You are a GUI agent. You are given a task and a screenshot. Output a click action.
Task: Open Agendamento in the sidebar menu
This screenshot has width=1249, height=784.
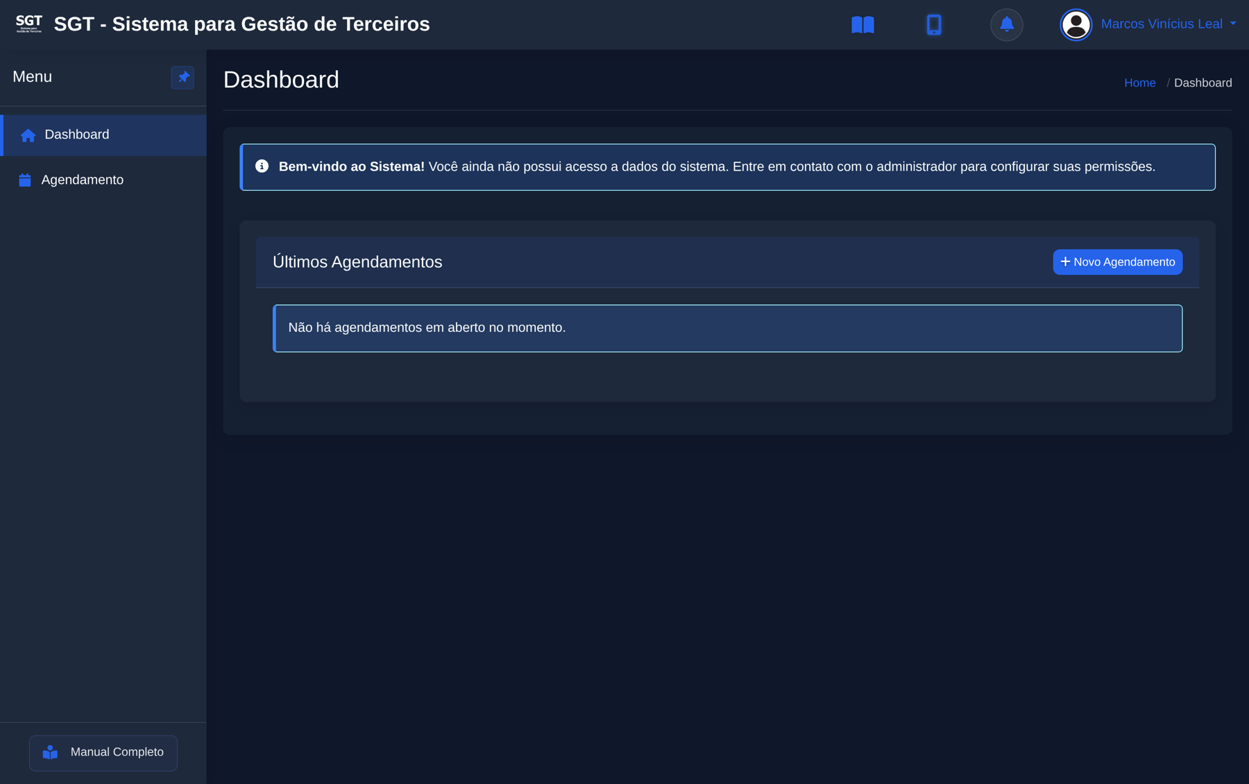(x=103, y=180)
